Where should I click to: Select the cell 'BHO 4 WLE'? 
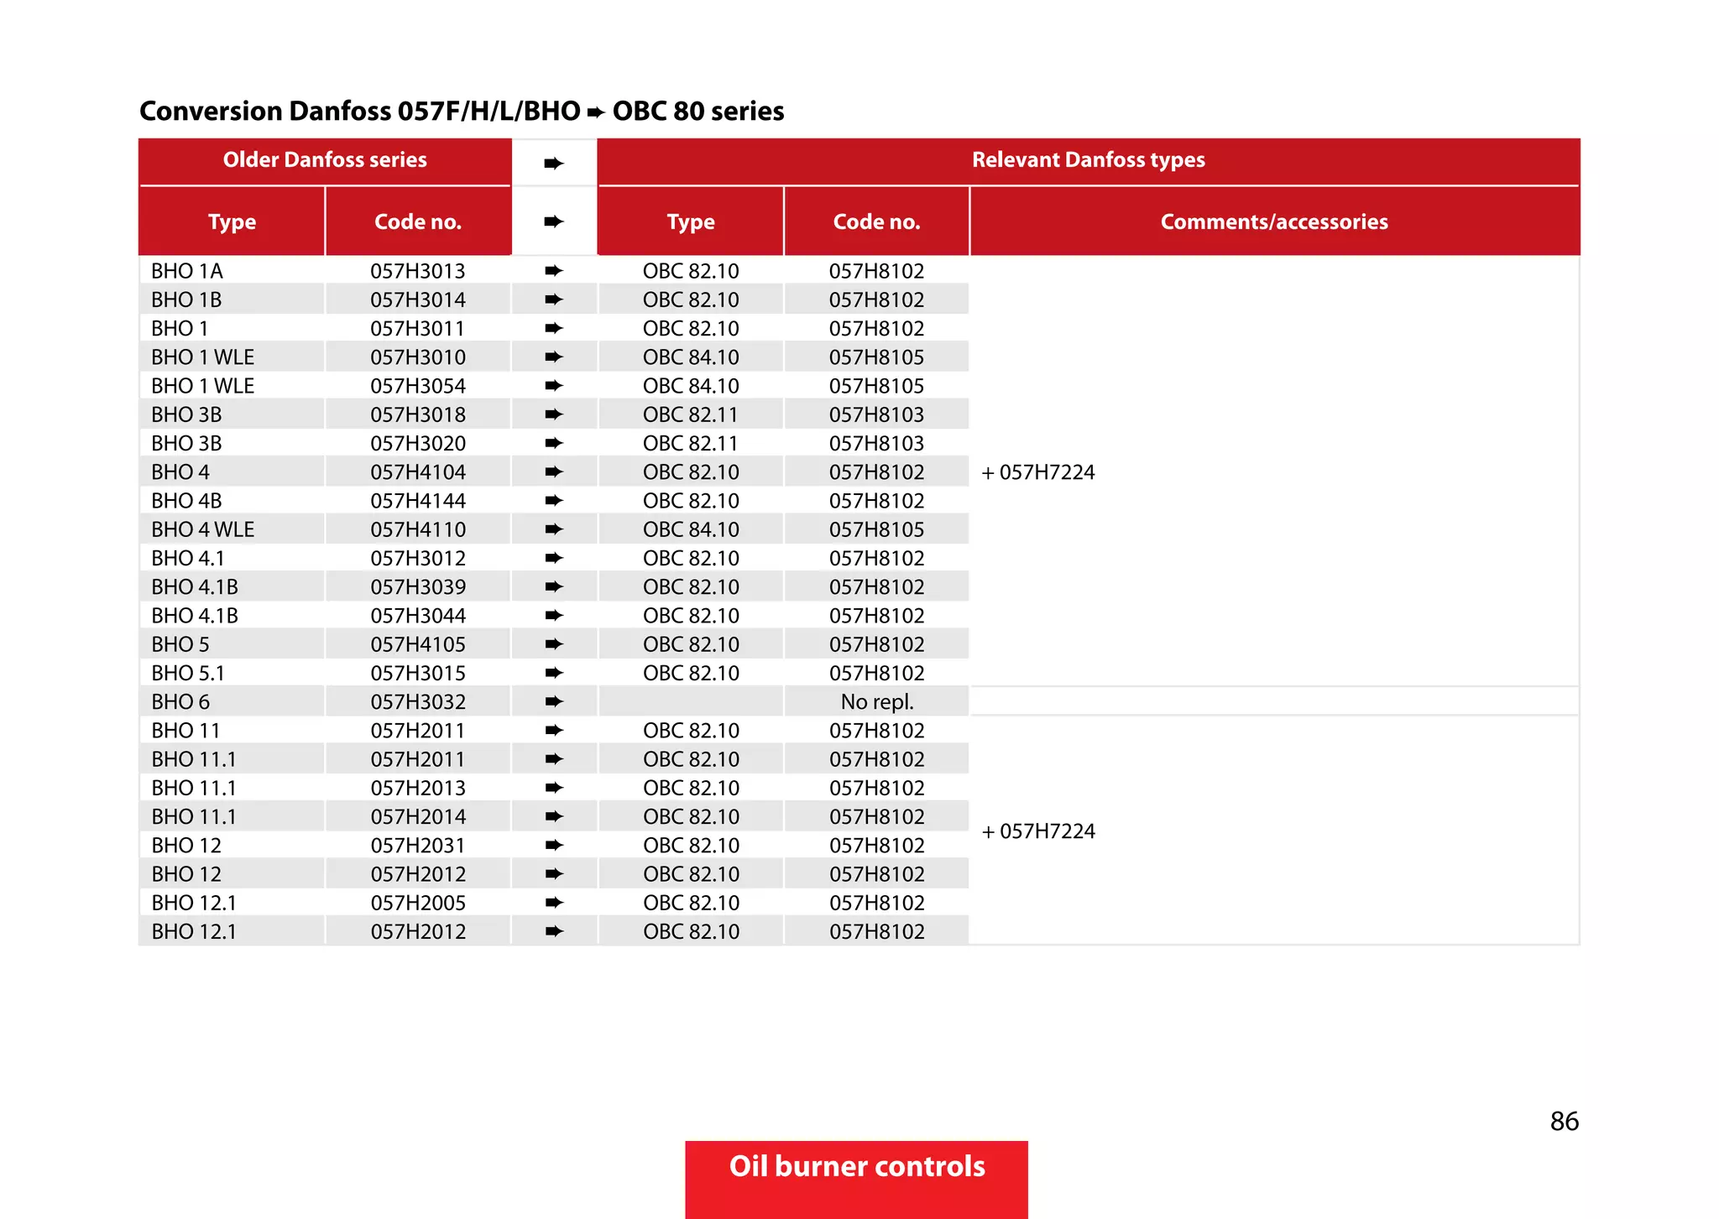203,529
